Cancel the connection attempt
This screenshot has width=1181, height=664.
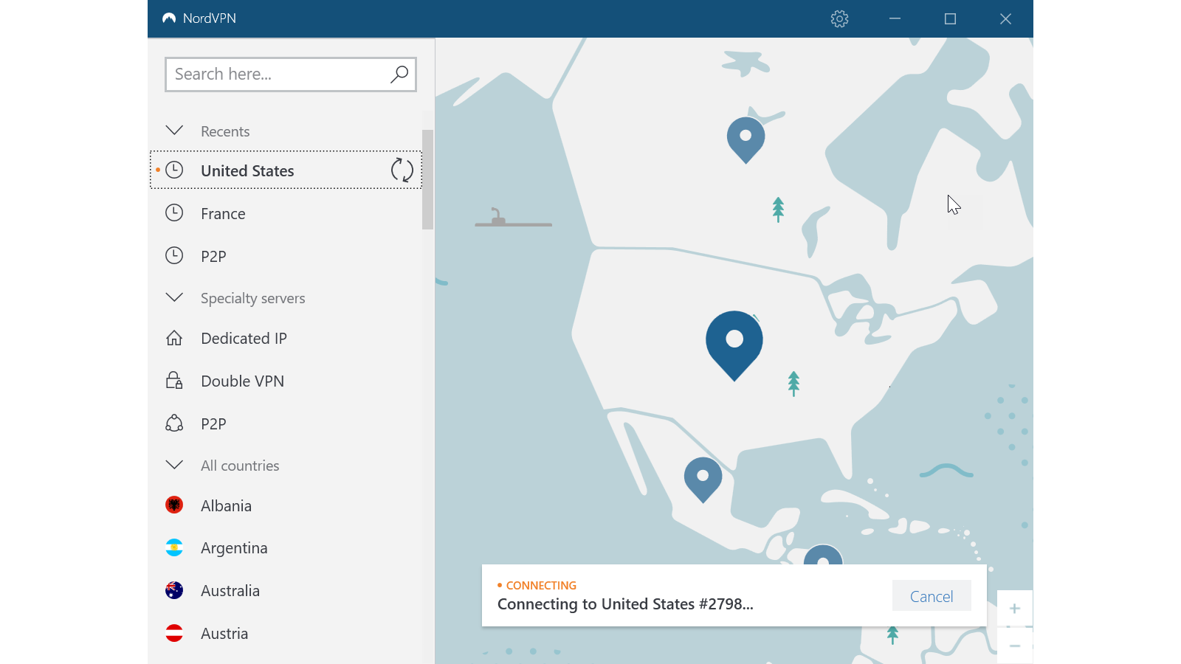[x=932, y=596]
